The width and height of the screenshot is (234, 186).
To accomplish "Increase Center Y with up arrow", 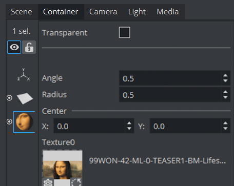I will (225, 123).
